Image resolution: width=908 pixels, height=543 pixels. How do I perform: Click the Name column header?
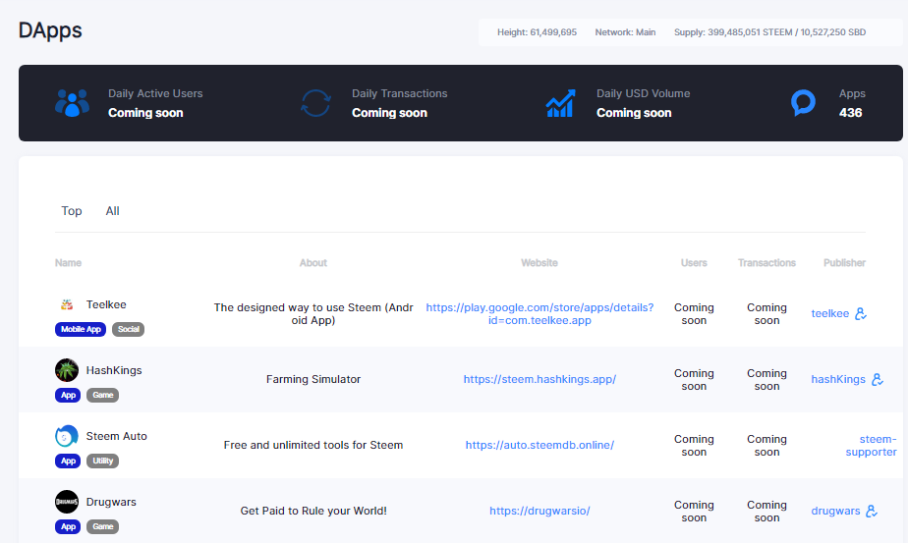[x=69, y=263]
